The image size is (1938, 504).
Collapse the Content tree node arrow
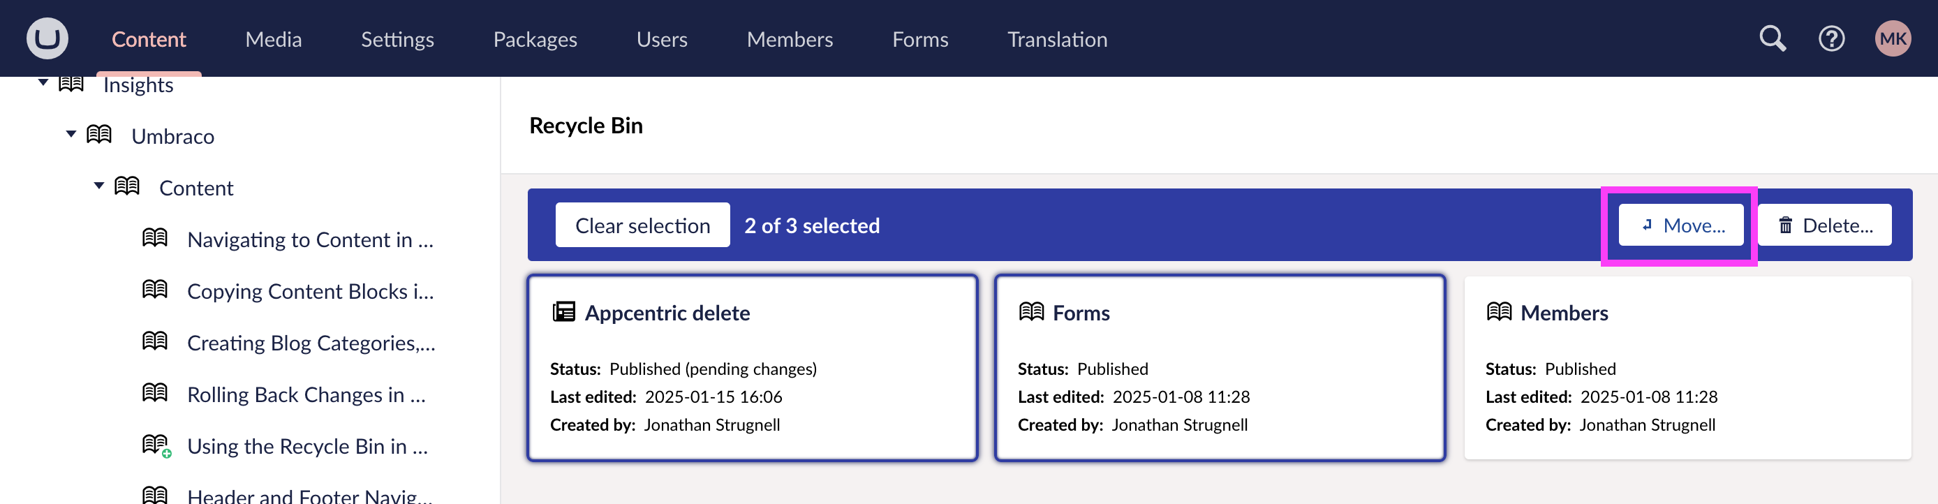(99, 186)
